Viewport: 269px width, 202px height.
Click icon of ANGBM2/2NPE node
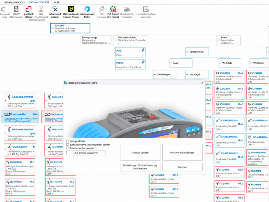tap(249, 152)
